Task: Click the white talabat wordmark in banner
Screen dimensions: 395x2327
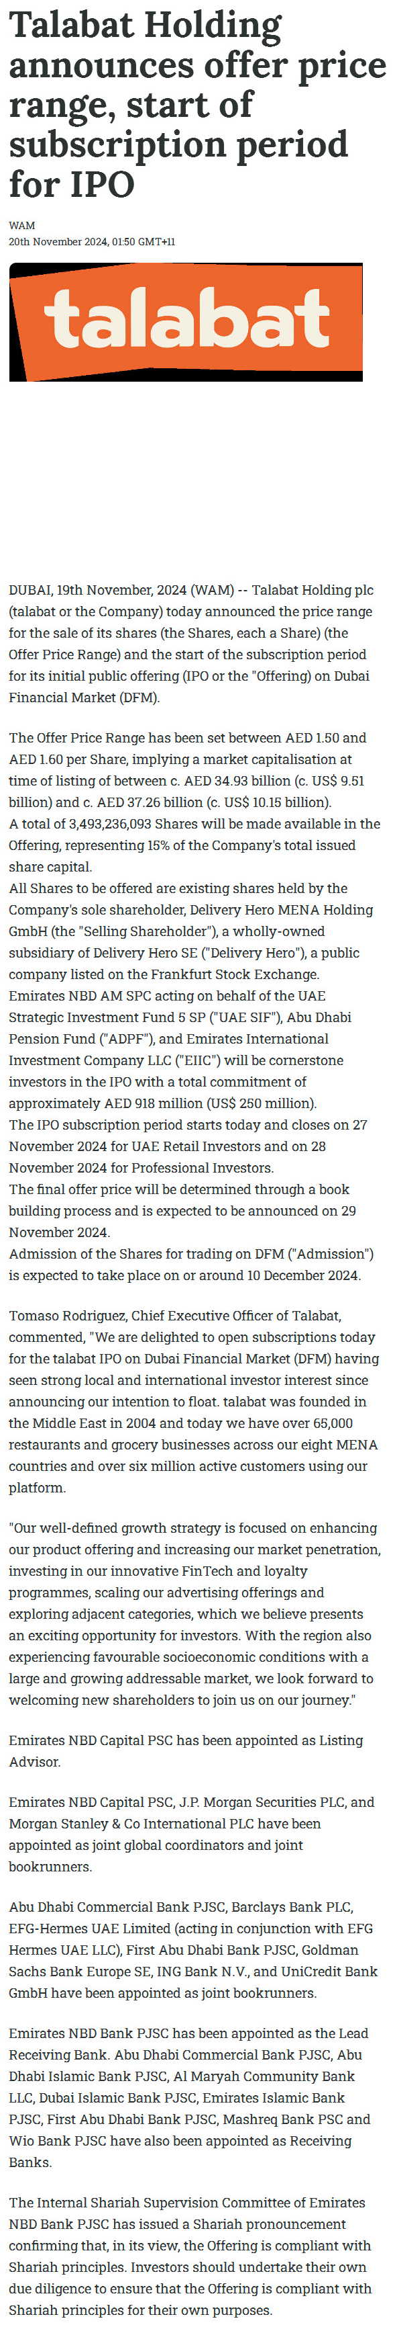Action: (x=186, y=319)
